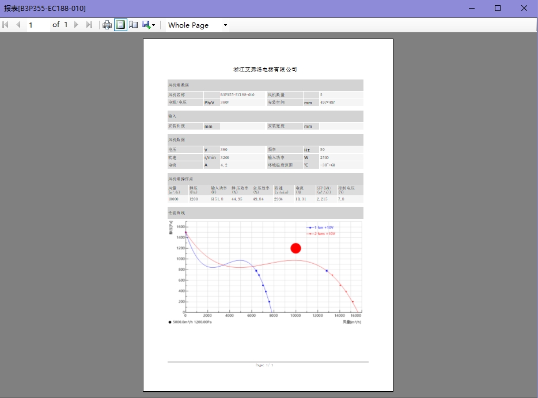The image size is (538, 398).
Task: Click the 安装宽度 label
Action: (x=276, y=126)
